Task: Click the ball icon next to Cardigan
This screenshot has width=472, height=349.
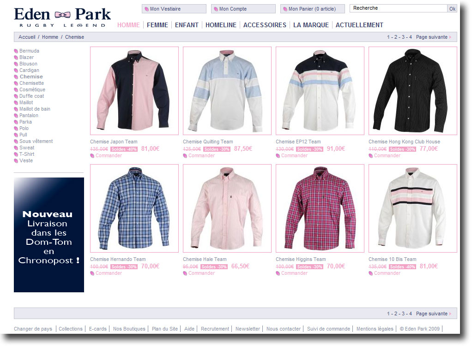Action: pyautogui.click(x=16, y=71)
